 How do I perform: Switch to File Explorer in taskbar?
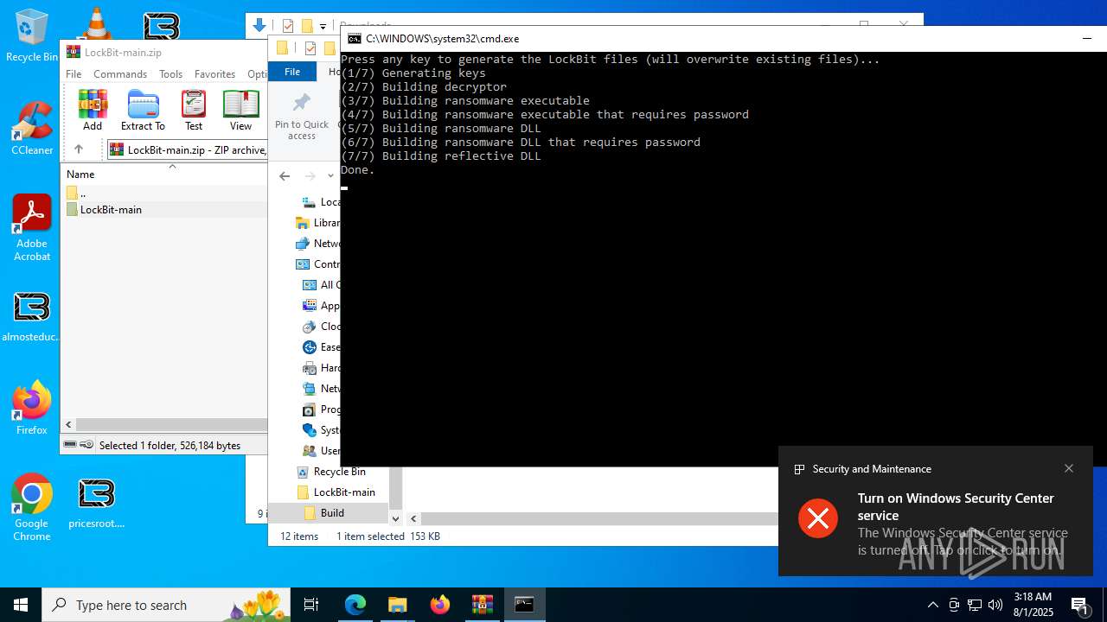tap(397, 605)
